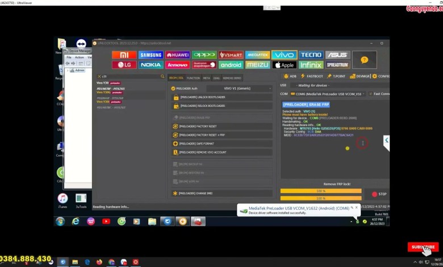Select the Meizu brand tile
The height and width of the screenshot is (267, 443).
click(258, 65)
